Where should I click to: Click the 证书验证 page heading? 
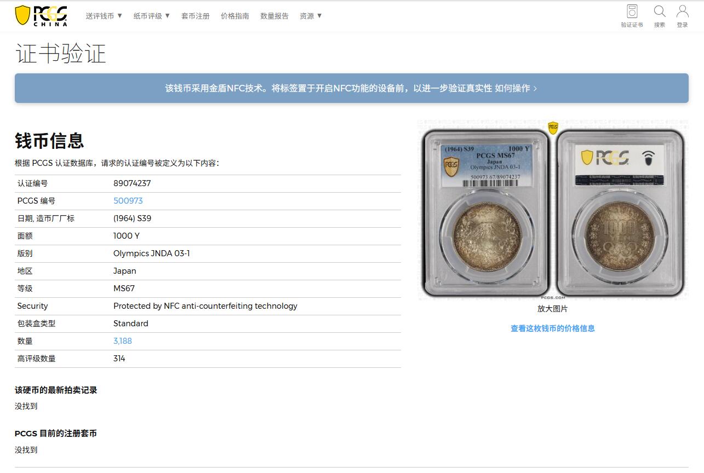[x=60, y=54]
